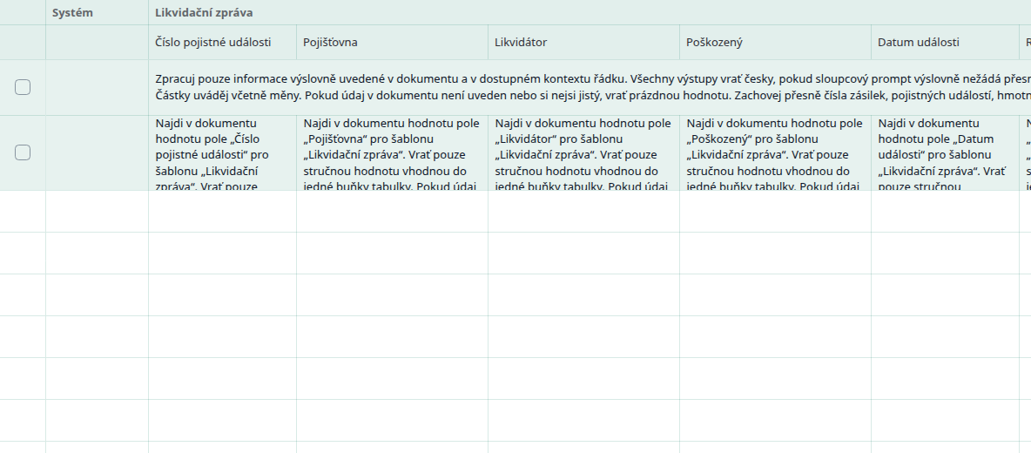Click the first blank cell under Datum události
This screenshot has height=453, width=1031.
pos(944,211)
